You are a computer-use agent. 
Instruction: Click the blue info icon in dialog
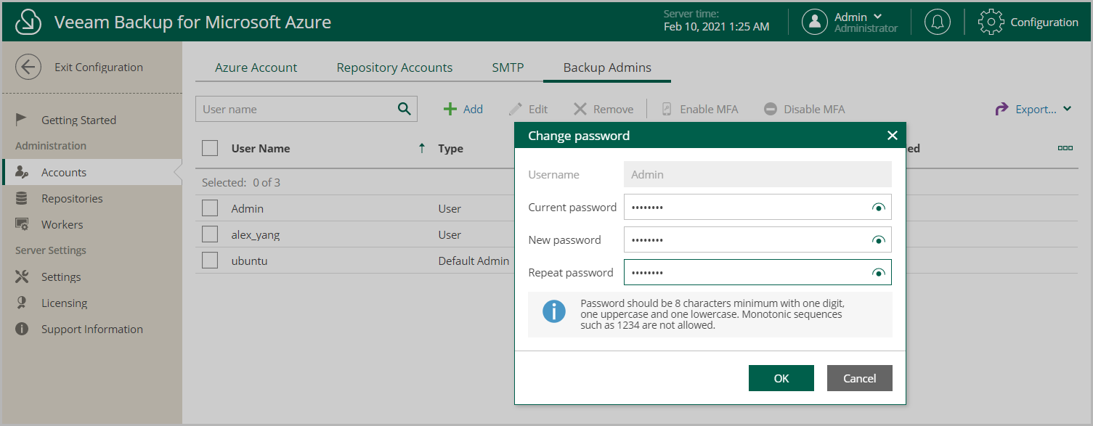pyautogui.click(x=554, y=312)
